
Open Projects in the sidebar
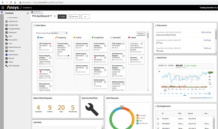pyautogui.click(x=11, y=51)
